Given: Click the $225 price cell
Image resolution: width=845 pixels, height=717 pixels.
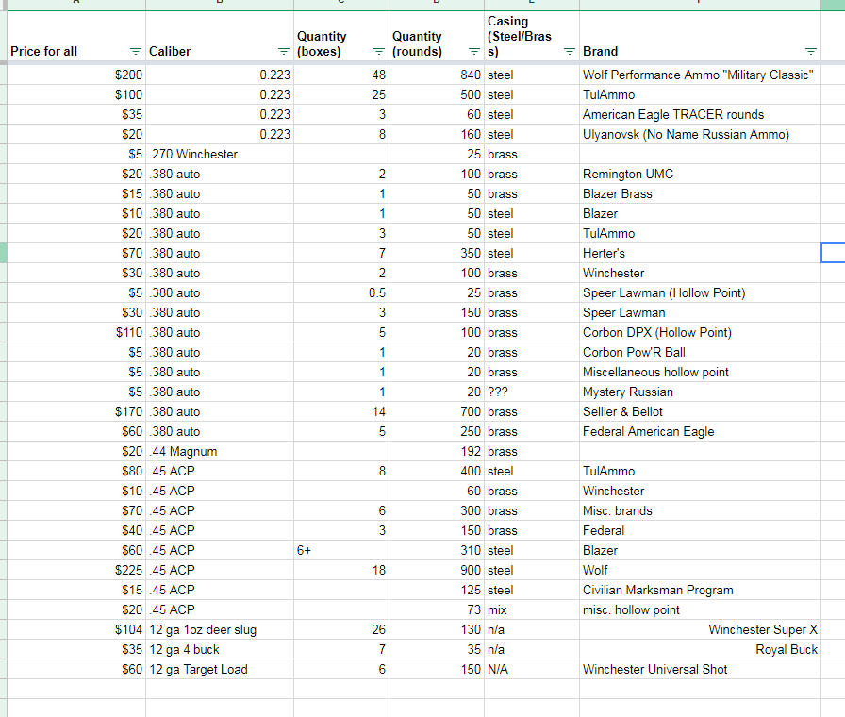Looking at the screenshot, I should pyautogui.click(x=76, y=571).
